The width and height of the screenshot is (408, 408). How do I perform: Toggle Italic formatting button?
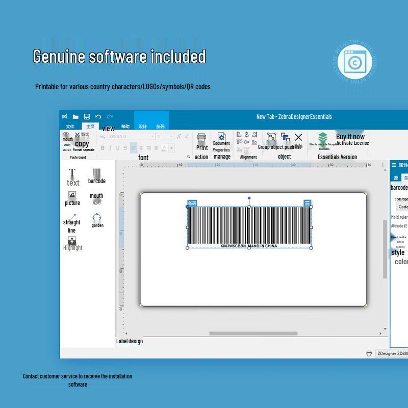point(110,148)
